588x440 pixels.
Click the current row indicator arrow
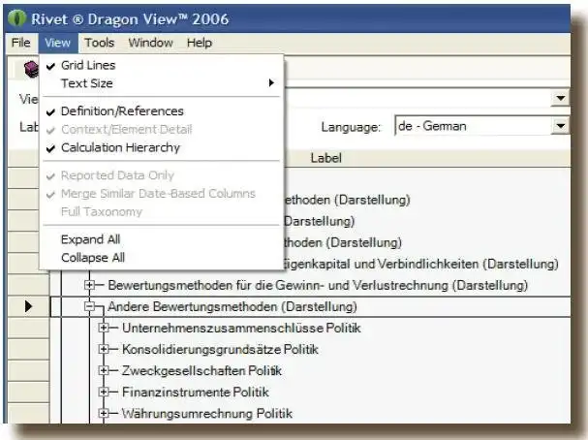point(28,306)
